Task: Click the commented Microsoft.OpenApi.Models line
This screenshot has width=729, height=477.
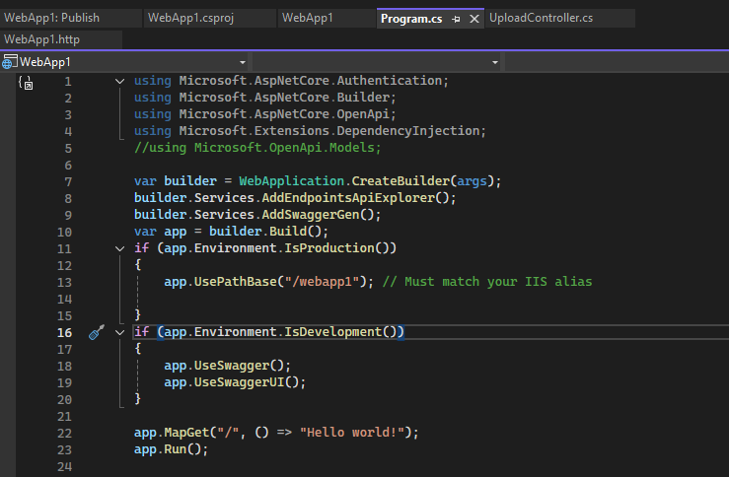Action: pyautogui.click(x=257, y=148)
